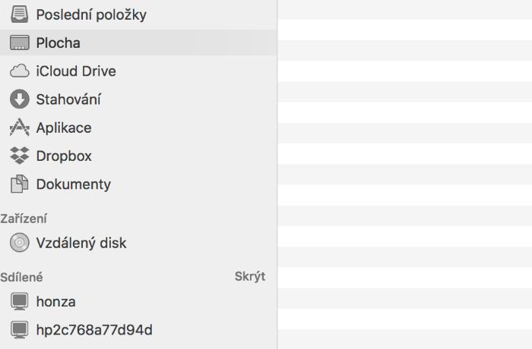Select the Plocha label in sidebar

[58, 42]
